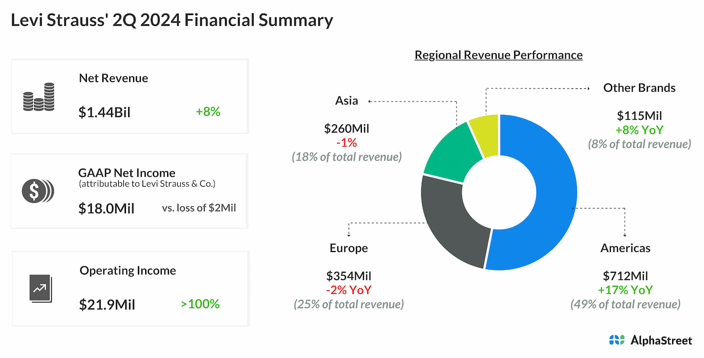Click the infographic title Levi Strauss' 2Q 2024
The image size is (704, 358).
pos(172,20)
